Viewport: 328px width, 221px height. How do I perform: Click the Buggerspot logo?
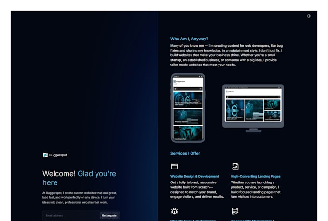click(55, 155)
